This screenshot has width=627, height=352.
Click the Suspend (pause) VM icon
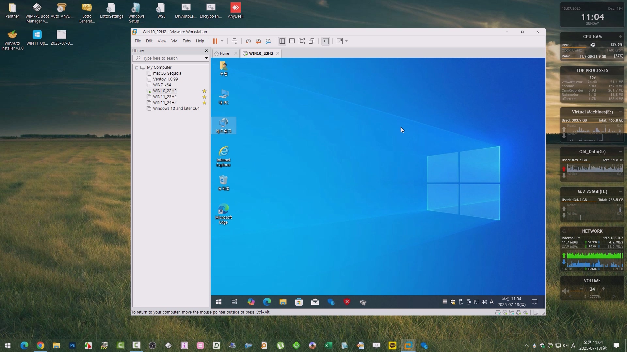(x=215, y=41)
